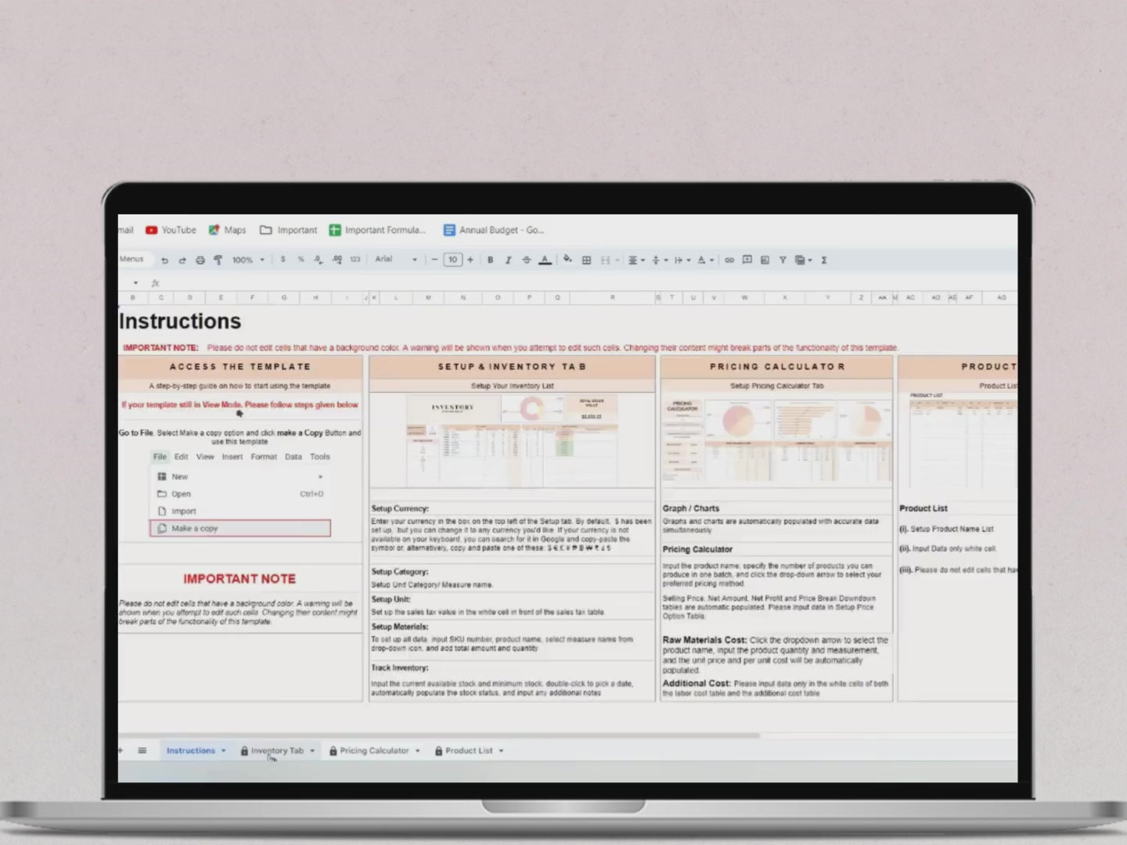Increase font size with plus button
1127x845 pixels.
pyautogui.click(x=470, y=260)
